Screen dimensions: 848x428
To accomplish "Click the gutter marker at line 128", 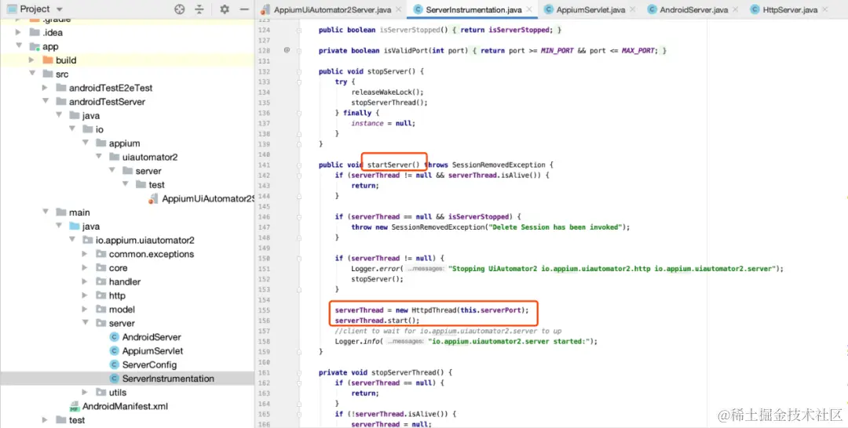I will (x=287, y=50).
